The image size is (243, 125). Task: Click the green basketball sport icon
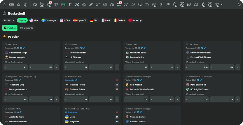(x=63, y=5)
